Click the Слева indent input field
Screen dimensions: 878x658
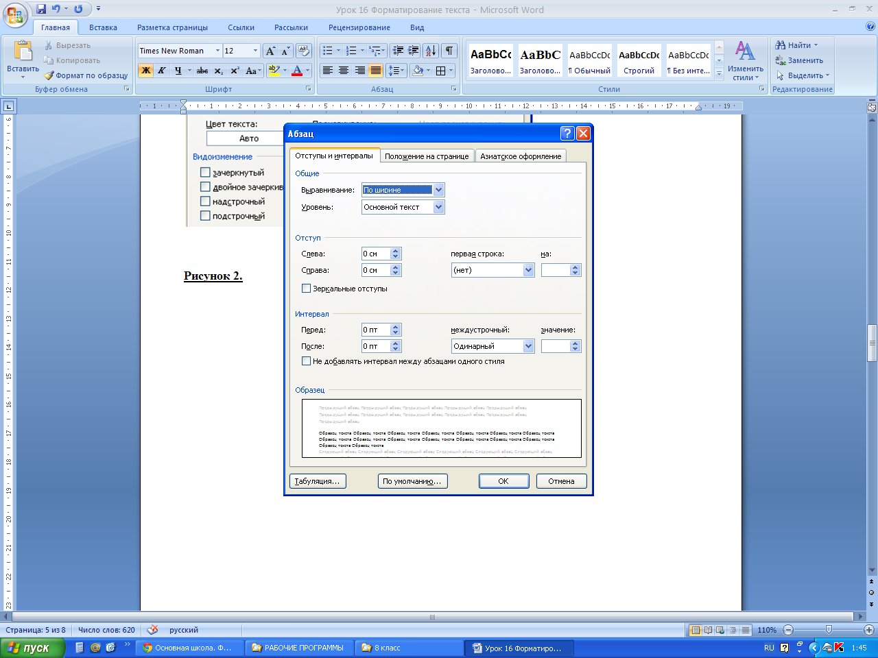(x=376, y=254)
